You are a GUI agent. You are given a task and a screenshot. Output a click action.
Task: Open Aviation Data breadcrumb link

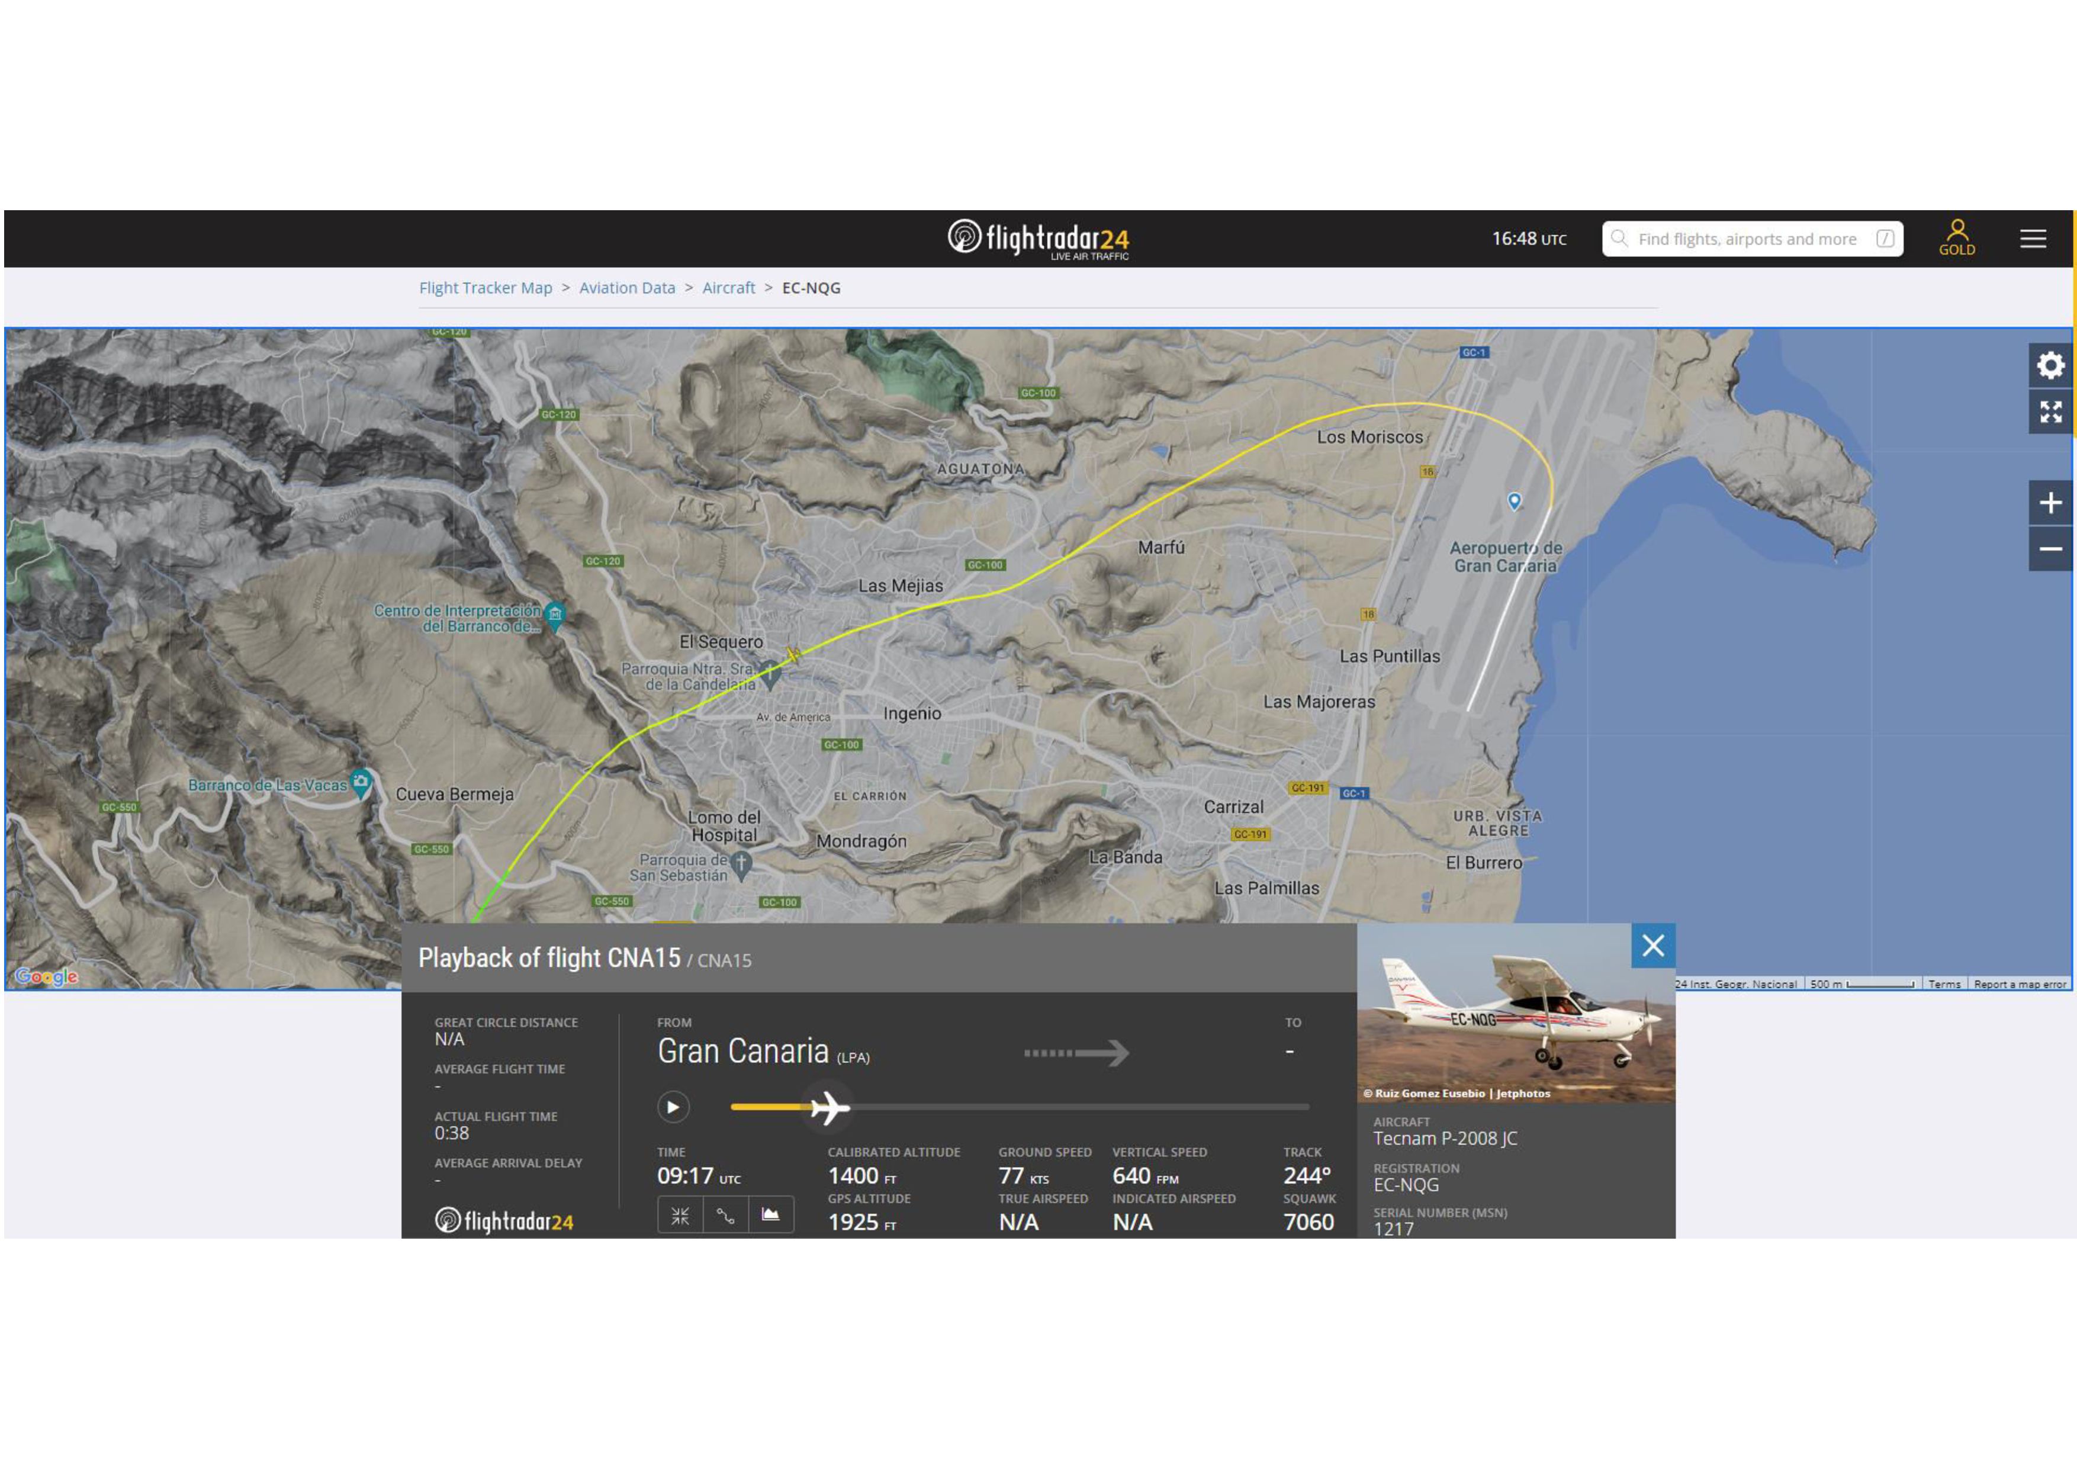(x=627, y=288)
